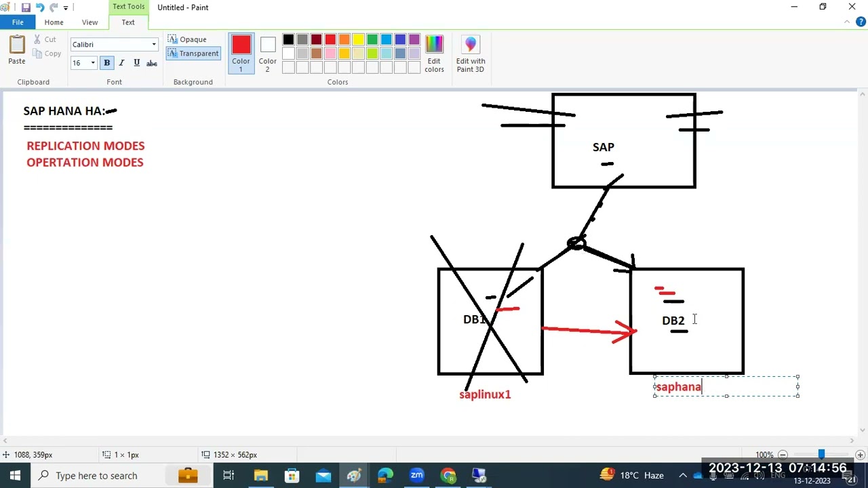Click the Undo arrow icon
Image resolution: width=868 pixels, height=488 pixels.
40,7
